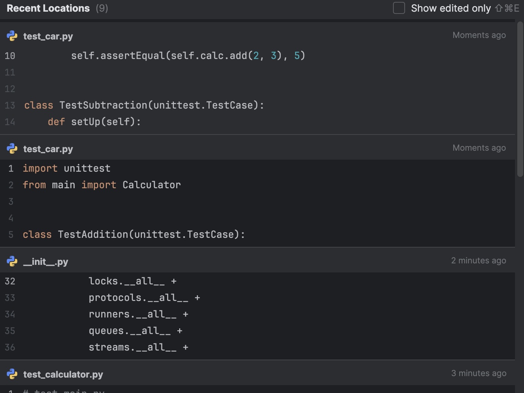Click the Recent Locations title

click(x=48, y=8)
